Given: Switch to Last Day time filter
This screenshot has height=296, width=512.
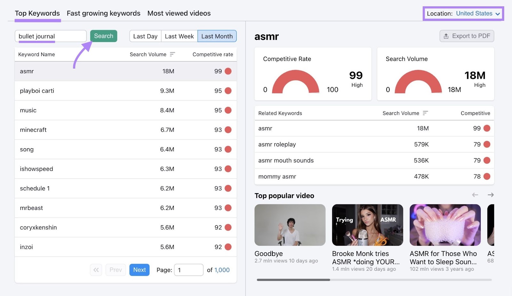Looking at the screenshot, I should click(x=145, y=36).
